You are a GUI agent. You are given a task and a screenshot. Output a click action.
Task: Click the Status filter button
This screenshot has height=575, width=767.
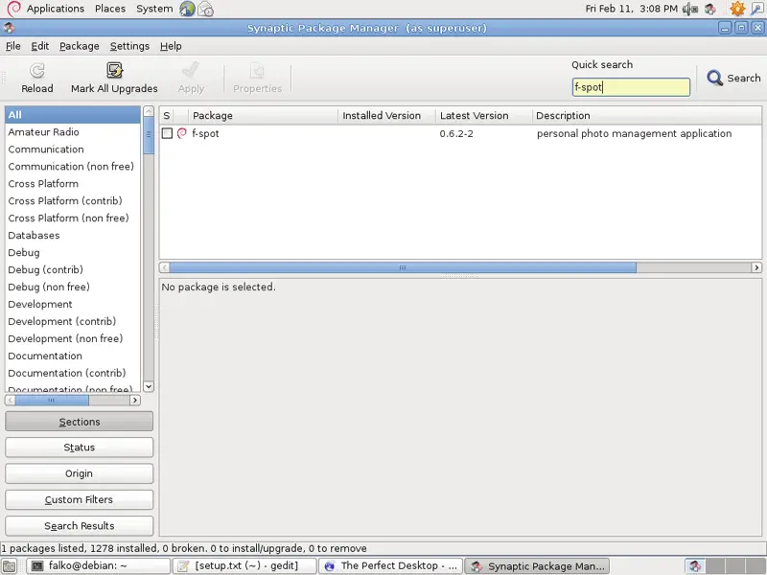[x=80, y=448]
